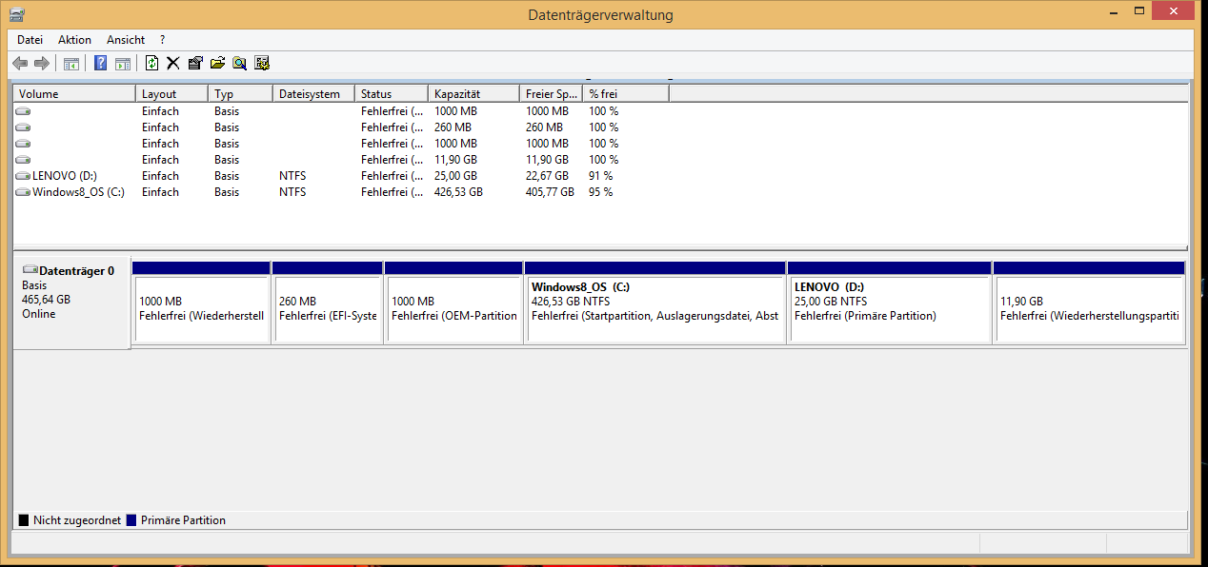This screenshot has height=567, width=1208.
Task: Open the ? help menu
Action: (162, 40)
